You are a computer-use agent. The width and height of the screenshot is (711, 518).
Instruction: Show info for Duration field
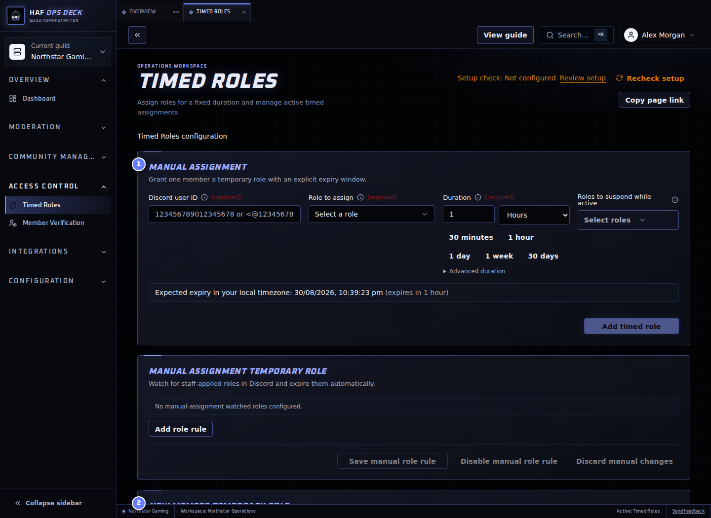coord(478,197)
